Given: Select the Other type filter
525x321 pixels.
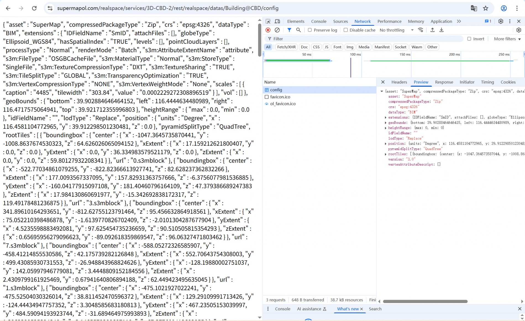Looking at the screenshot, I should click(x=432, y=47).
